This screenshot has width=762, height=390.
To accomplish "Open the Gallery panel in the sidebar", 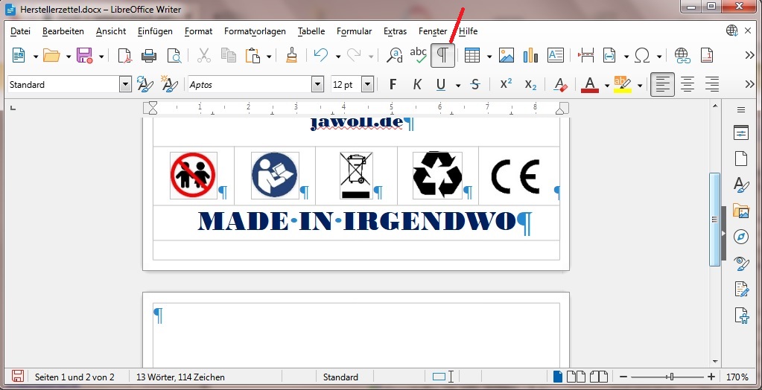I will point(740,211).
